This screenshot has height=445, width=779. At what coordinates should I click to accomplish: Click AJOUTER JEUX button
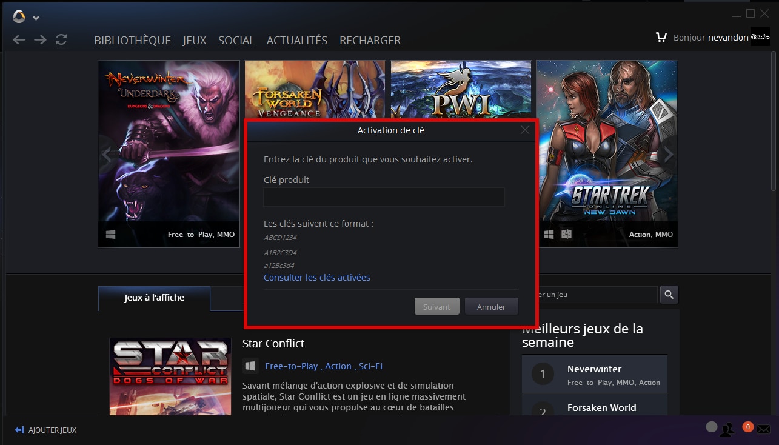point(46,430)
